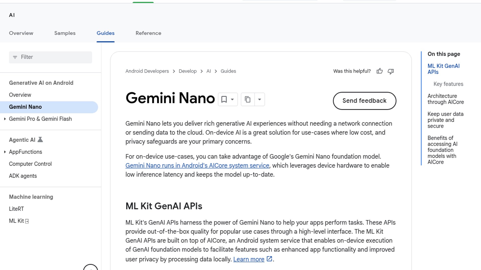Follow the Learn more link
The height and width of the screenshot is (270, 481).
tap(249, 259)
